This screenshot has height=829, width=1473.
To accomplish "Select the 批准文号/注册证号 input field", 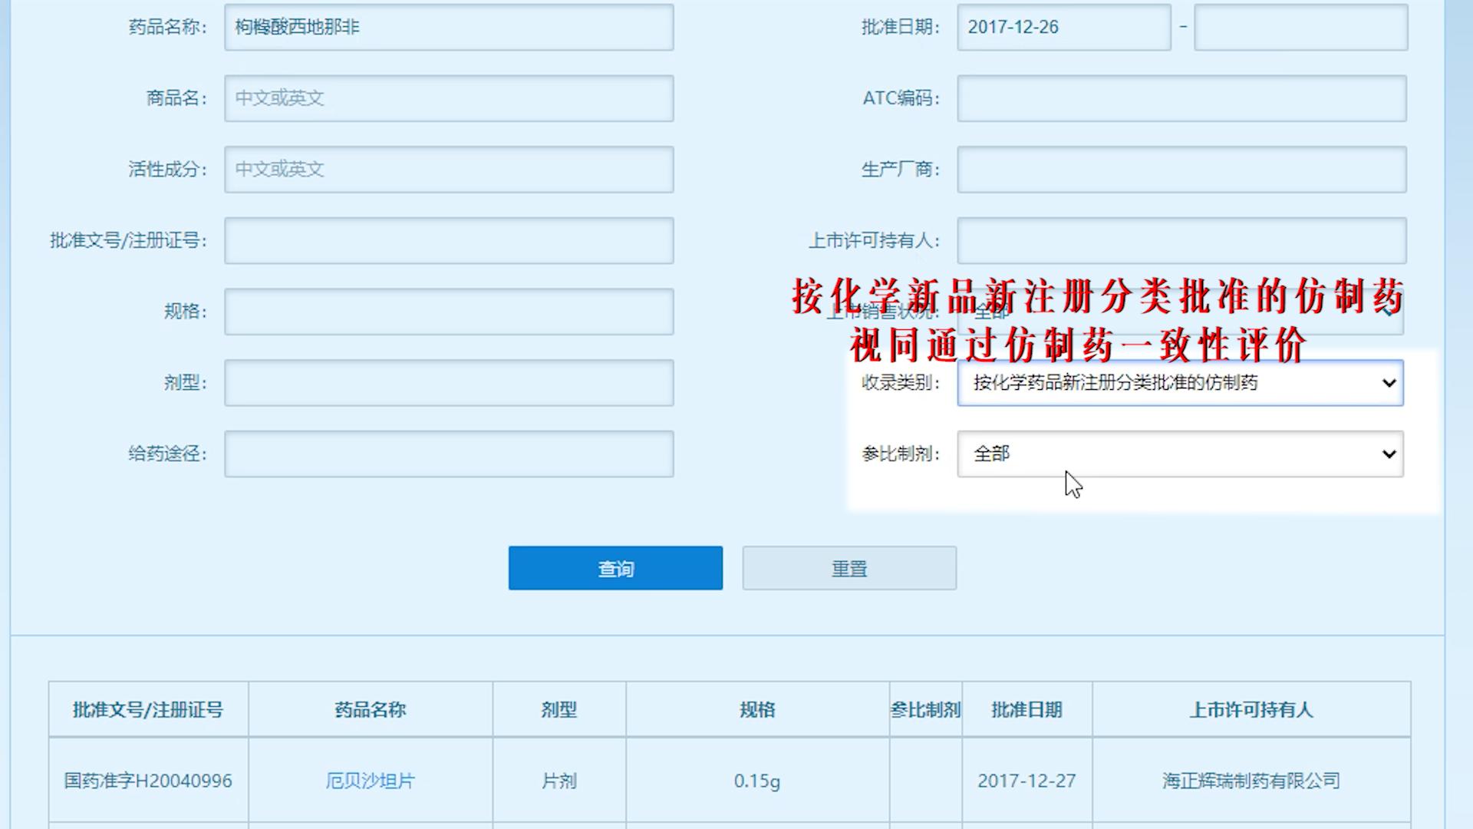I will point(448,240).
